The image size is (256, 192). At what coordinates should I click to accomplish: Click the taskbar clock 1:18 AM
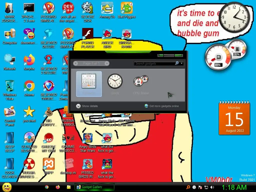[234, 187]
